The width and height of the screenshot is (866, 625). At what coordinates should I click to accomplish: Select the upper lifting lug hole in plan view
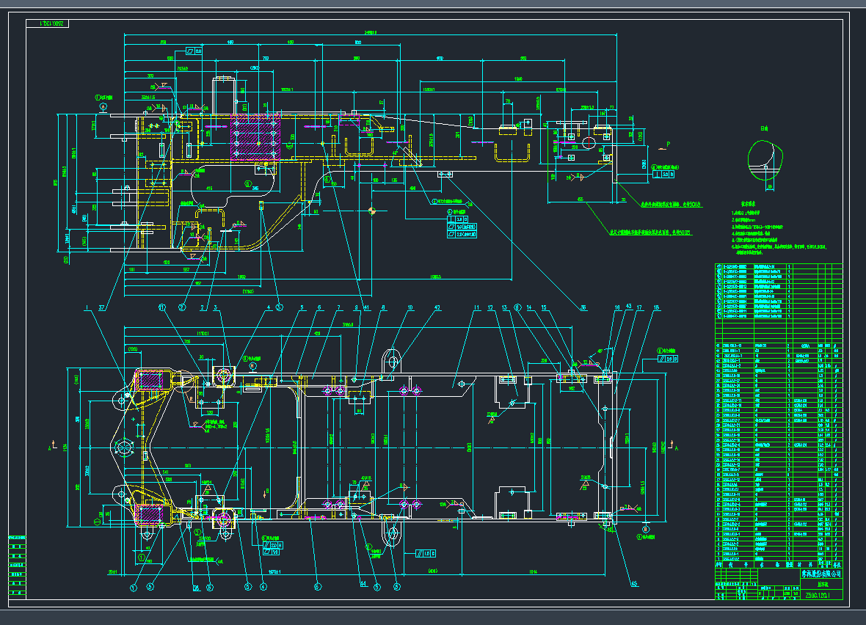pos(392,360)
